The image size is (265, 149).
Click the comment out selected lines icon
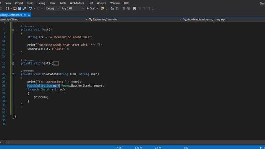coord(112,8)
